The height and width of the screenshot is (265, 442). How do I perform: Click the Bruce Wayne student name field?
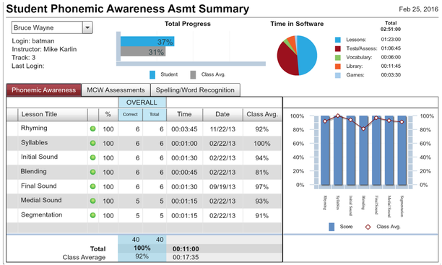click(47, 27)
